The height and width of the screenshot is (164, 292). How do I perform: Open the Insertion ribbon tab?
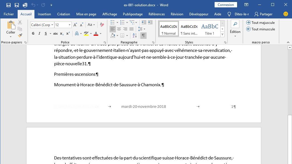(x=44, y=14)
